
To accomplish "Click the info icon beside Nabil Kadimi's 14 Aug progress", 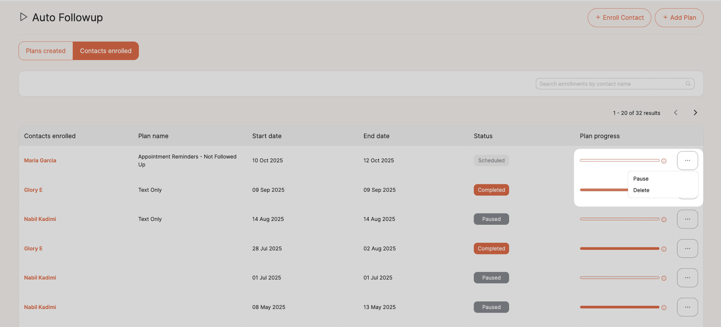I will tap(664, 219).
